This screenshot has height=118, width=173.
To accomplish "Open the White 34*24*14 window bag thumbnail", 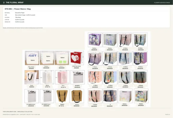I will pyautogui.click(x=47, y=77).
